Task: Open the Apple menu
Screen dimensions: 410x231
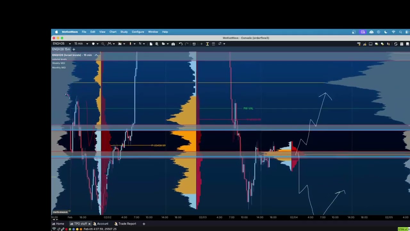Action: 56,32
